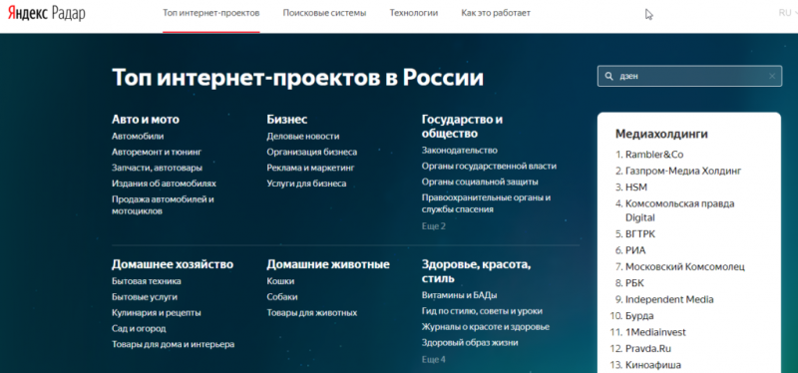Open Продажа автомобилей и мотоциклов link
798x373 pixels.
pyautogui.click(x=163, y=205)
